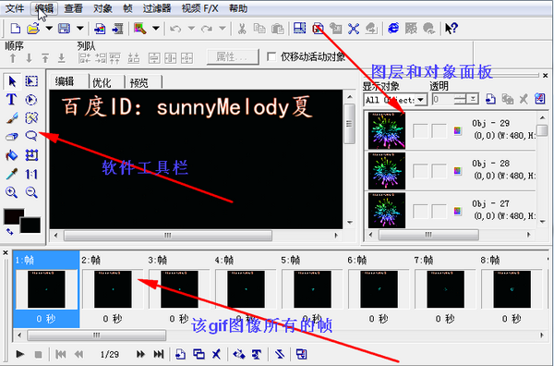The image size is (554, 366).
Task: Open the 文件 menu
Action: [15, 8]
